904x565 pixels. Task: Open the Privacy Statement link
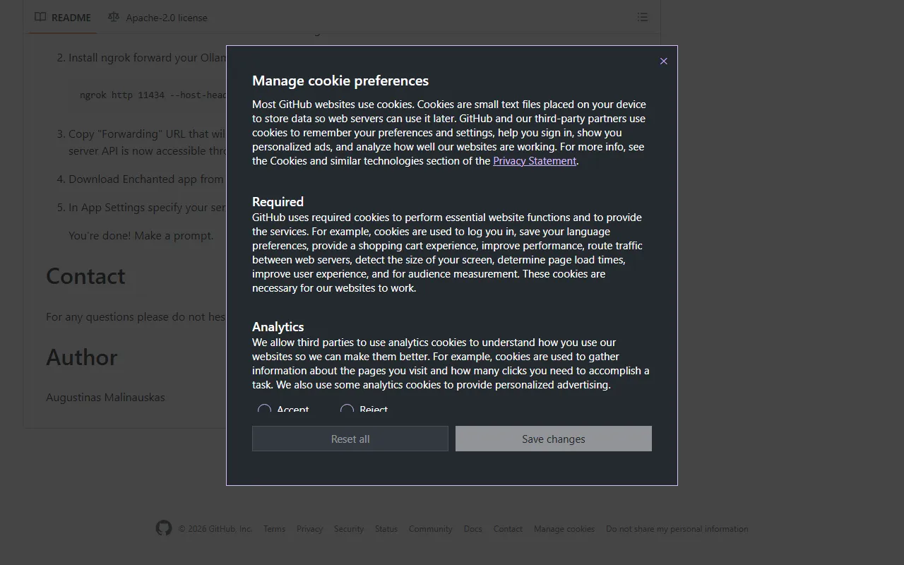[x=534, y=161]
